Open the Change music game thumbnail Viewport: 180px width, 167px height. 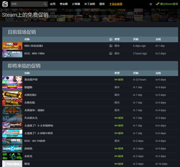[x=12, y=80]
